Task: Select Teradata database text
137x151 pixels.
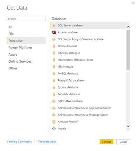Action: 69,94
